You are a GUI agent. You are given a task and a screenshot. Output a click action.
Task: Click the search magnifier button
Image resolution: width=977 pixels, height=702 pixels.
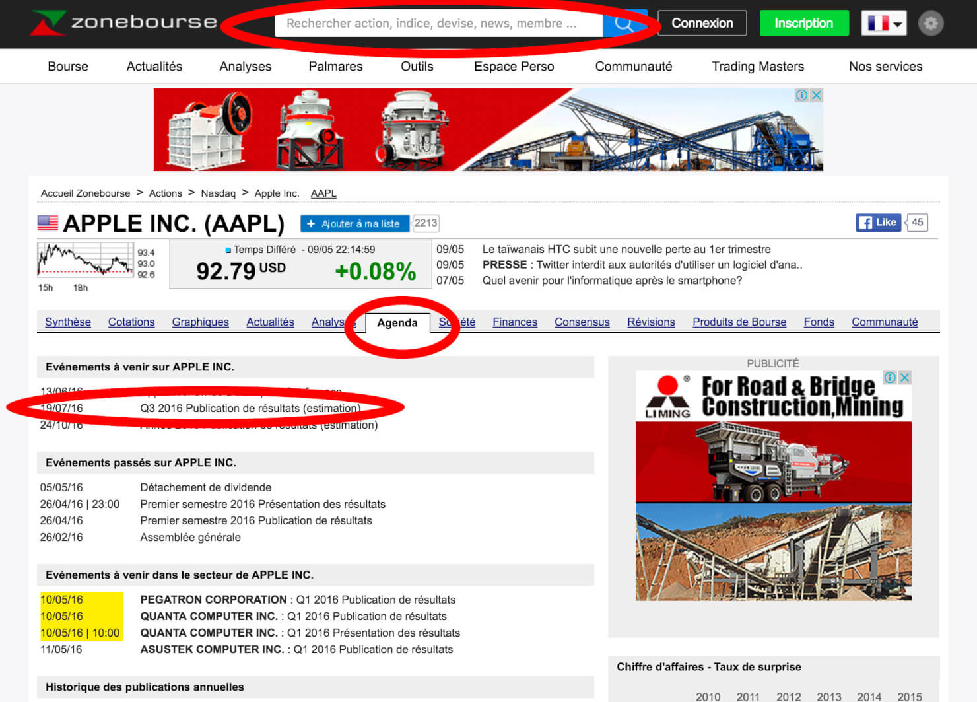[x=624, y=24]
